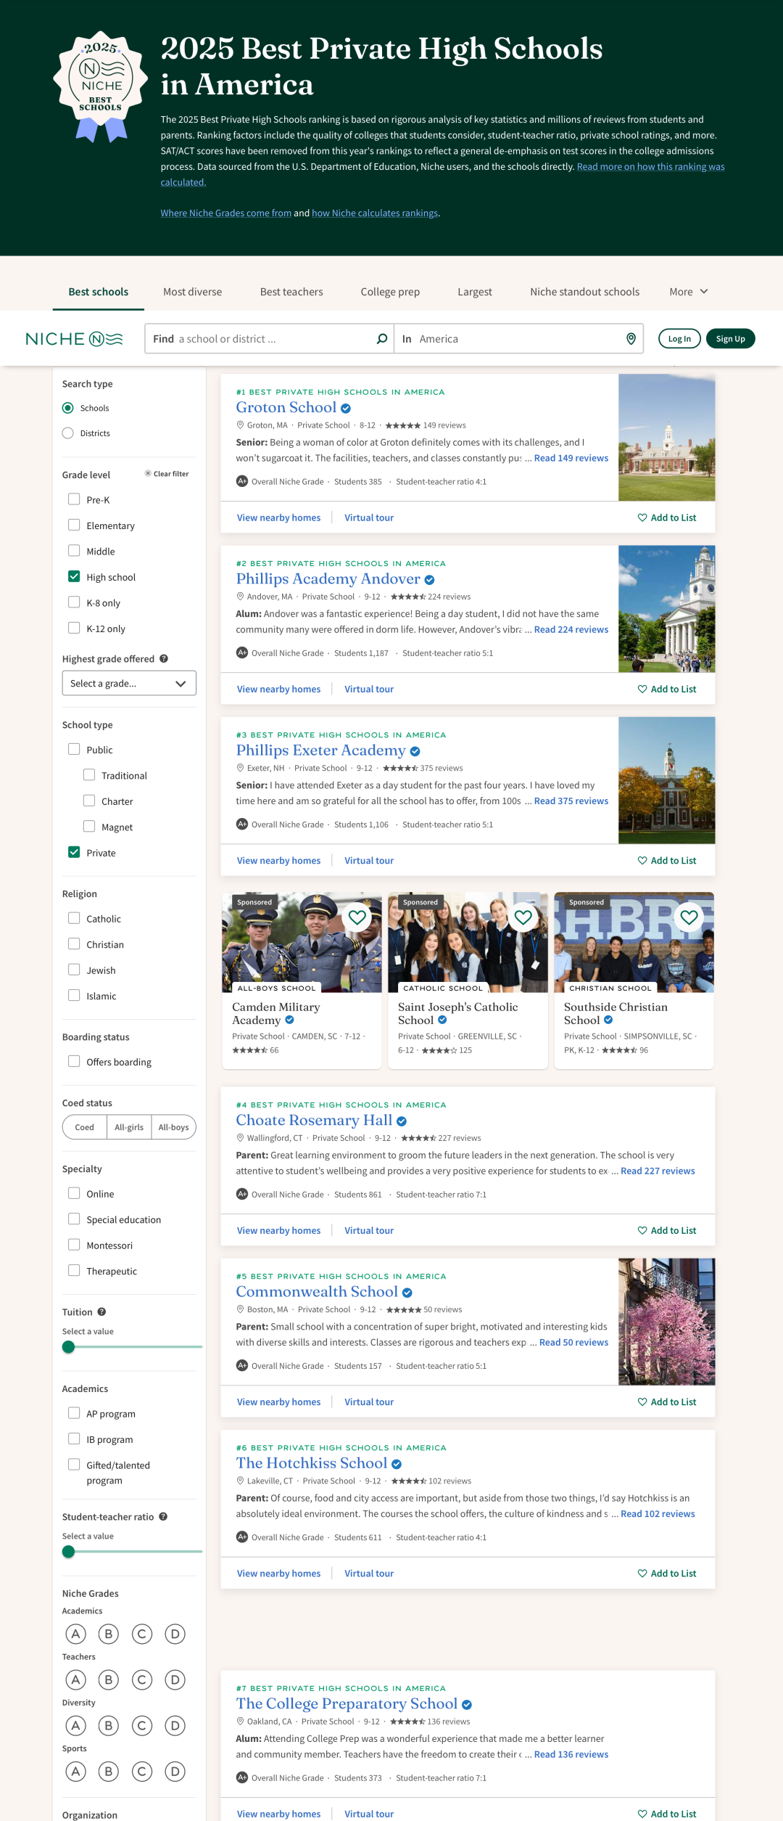This screenshot has width=783, height=1821.
Task: Select the Schools search type radio
Action: coord(68,408)
